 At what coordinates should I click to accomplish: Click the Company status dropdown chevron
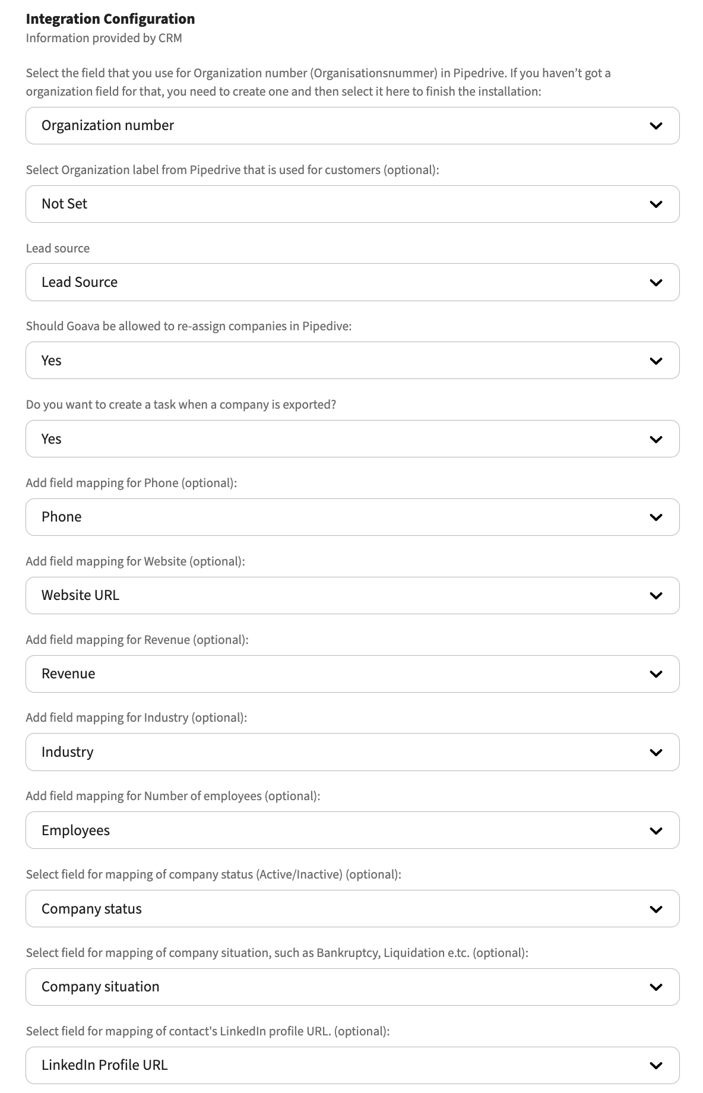point(656,909)
